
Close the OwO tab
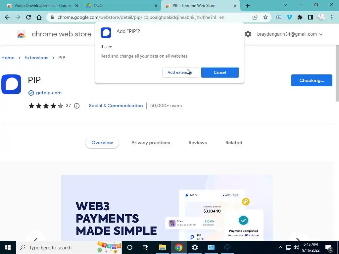coord(156,6)
